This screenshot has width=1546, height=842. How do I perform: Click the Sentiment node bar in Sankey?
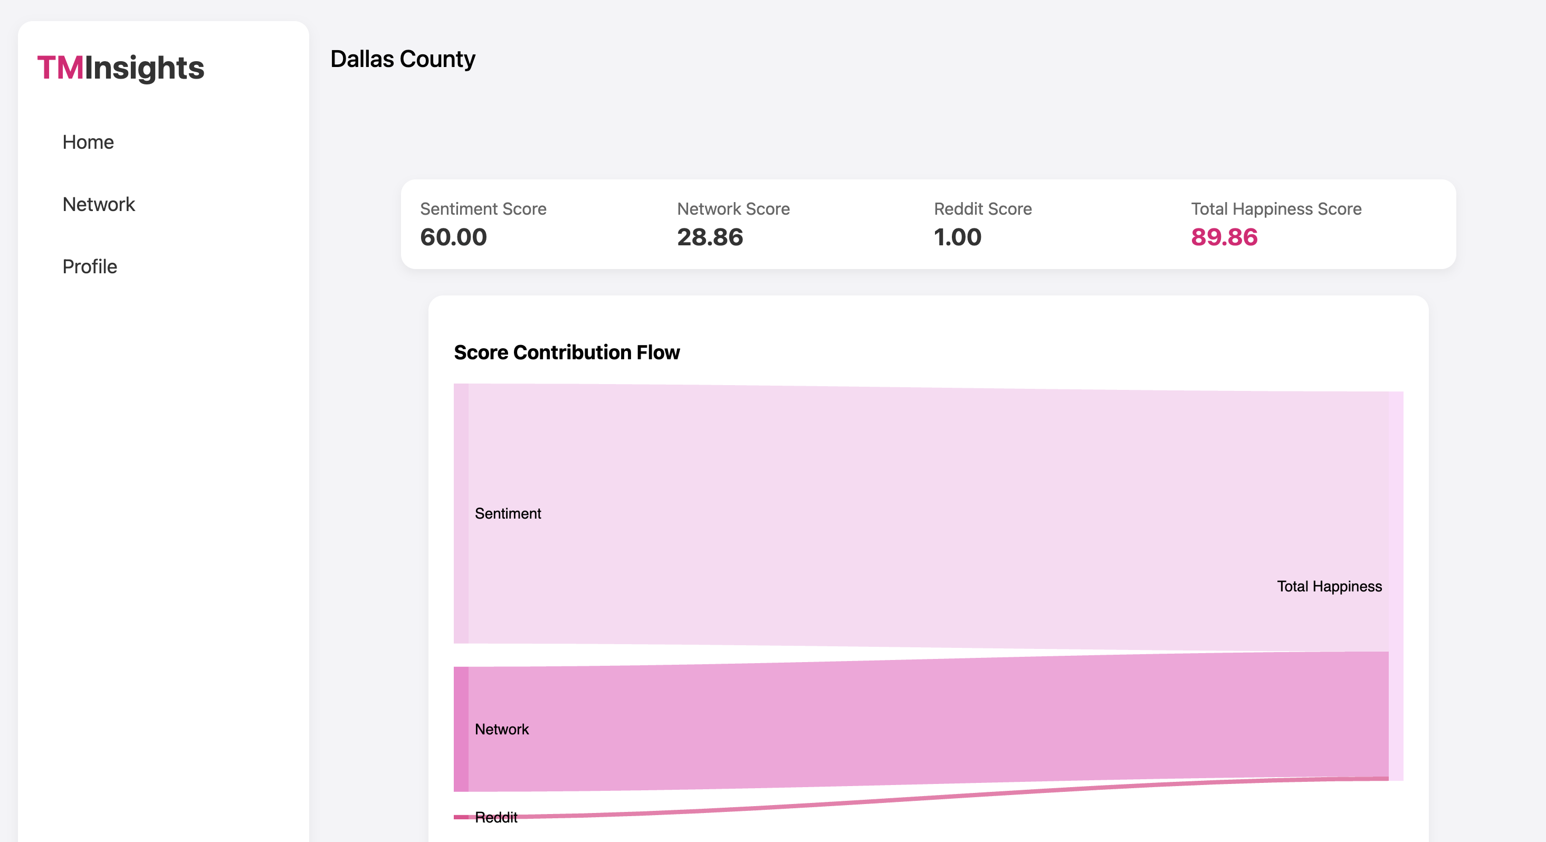coord(461,514)
